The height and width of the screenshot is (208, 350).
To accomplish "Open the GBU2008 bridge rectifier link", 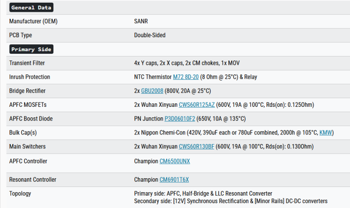I will coord(152,91).
